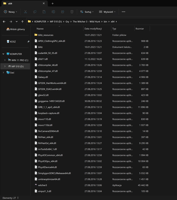Click The Witcher 3 - Wild Hunt breadcrumb
This screenshot has width=177, height=200.
point(86,21)
